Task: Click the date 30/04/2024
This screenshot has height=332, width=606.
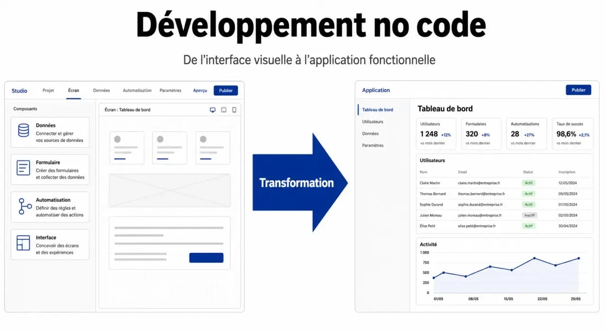Action: pos(568,226)
